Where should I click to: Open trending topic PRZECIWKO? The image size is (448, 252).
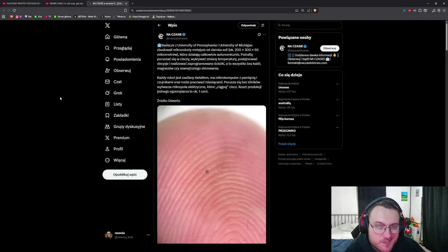[x=287, y=131]
